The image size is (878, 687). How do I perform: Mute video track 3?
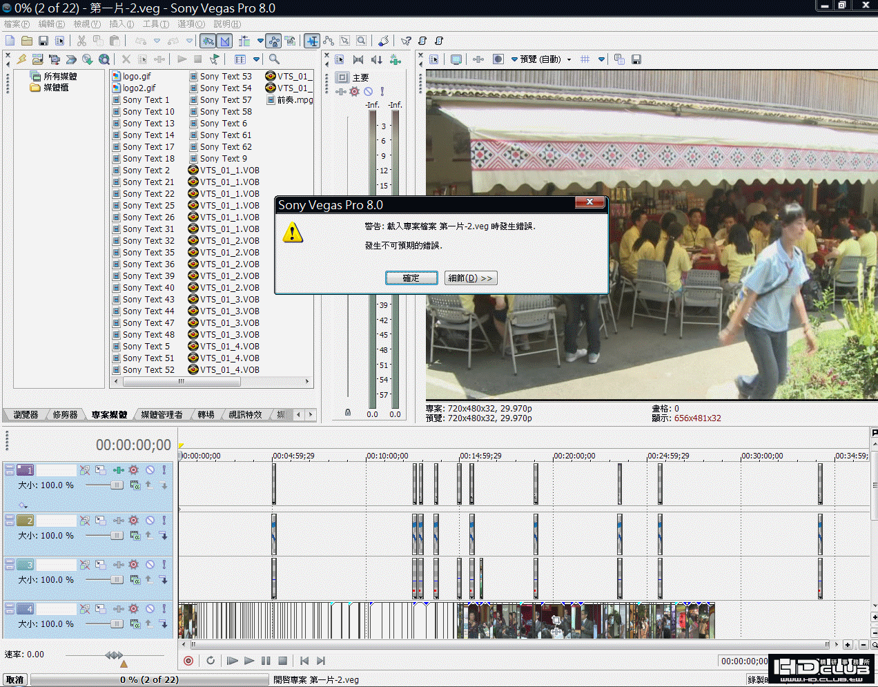click(150, 565)
